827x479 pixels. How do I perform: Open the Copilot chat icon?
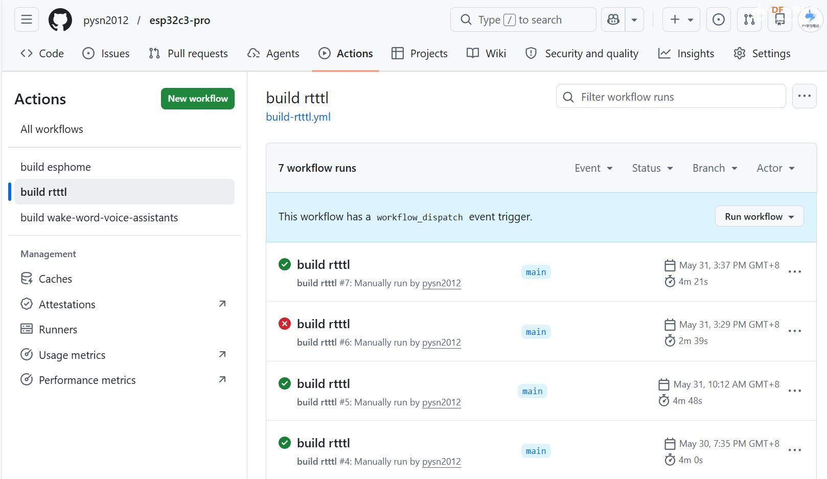tap(613, 19)
